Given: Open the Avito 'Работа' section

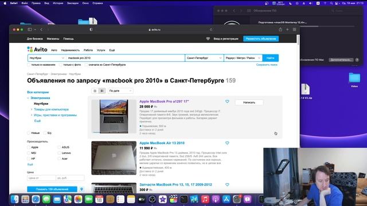Looking at the screenshot, I should (88, 50).
